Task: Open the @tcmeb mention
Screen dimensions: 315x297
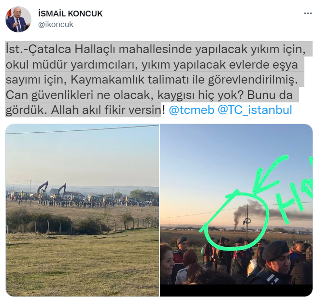Action: [191, 110]
